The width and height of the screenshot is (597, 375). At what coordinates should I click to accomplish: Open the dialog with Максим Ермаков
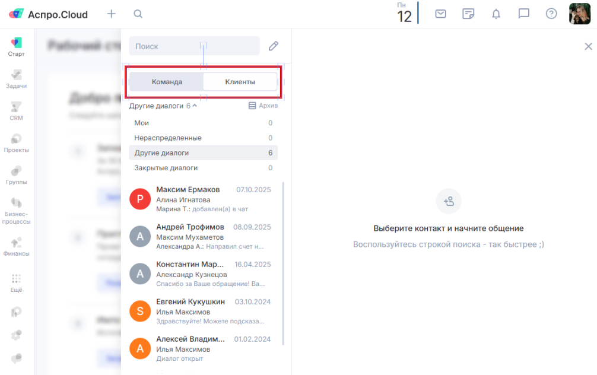202,199
